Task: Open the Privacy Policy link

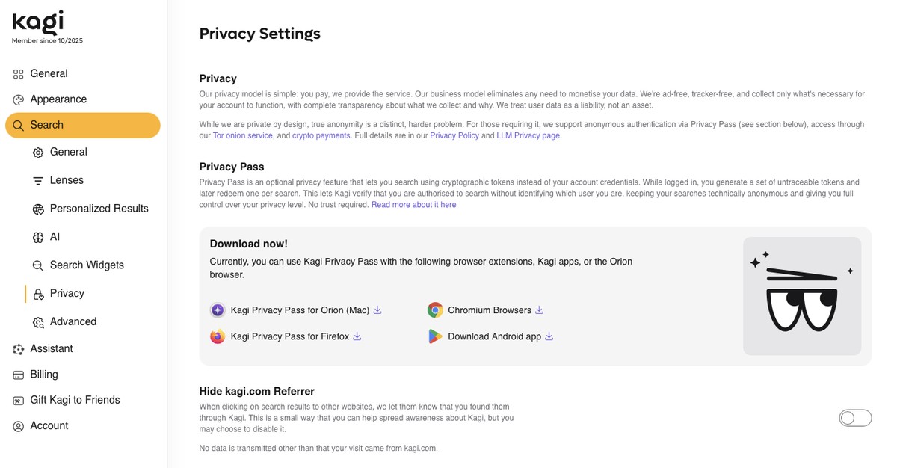Action: click(454, 135)
